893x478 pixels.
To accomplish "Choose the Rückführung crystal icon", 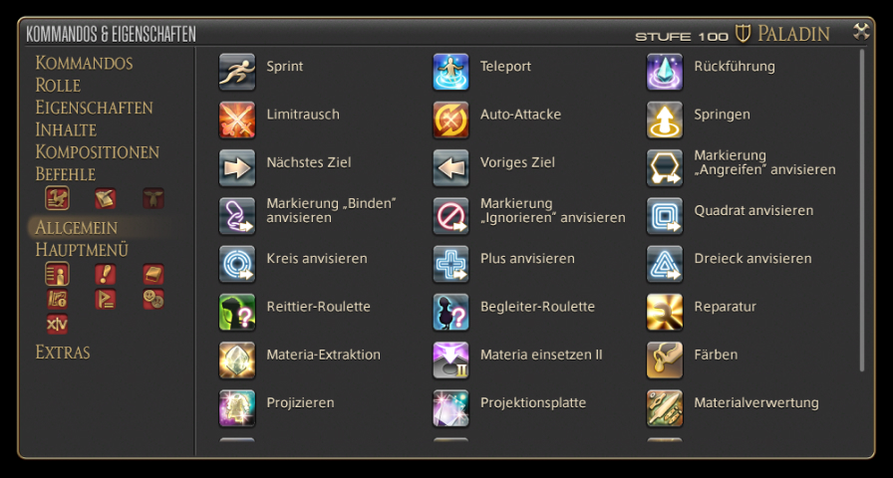I will (x=665, y=72).
